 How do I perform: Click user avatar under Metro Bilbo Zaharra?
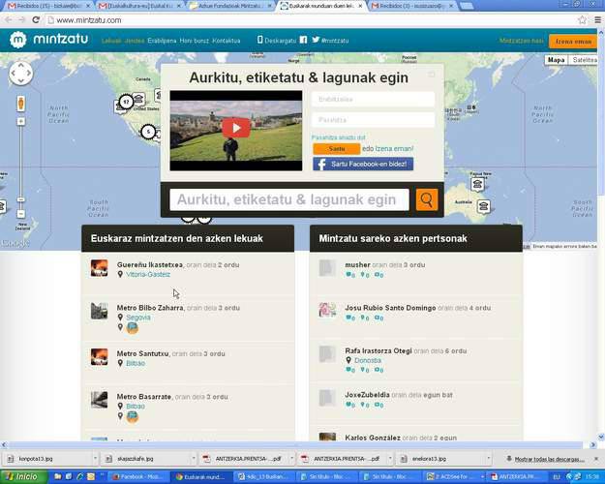coord(133,328)
